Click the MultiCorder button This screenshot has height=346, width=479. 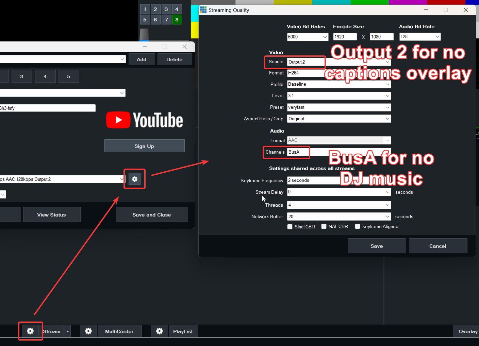tap(119, 331)
